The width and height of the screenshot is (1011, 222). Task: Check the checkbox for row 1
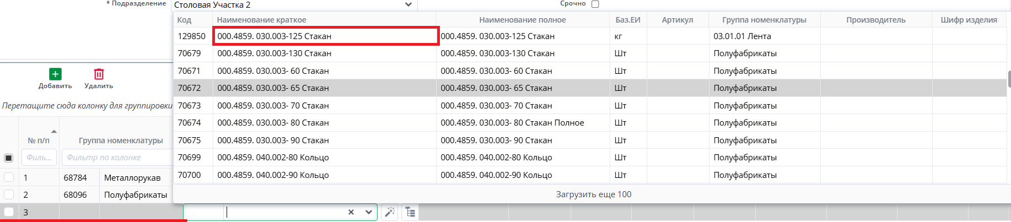9,177
